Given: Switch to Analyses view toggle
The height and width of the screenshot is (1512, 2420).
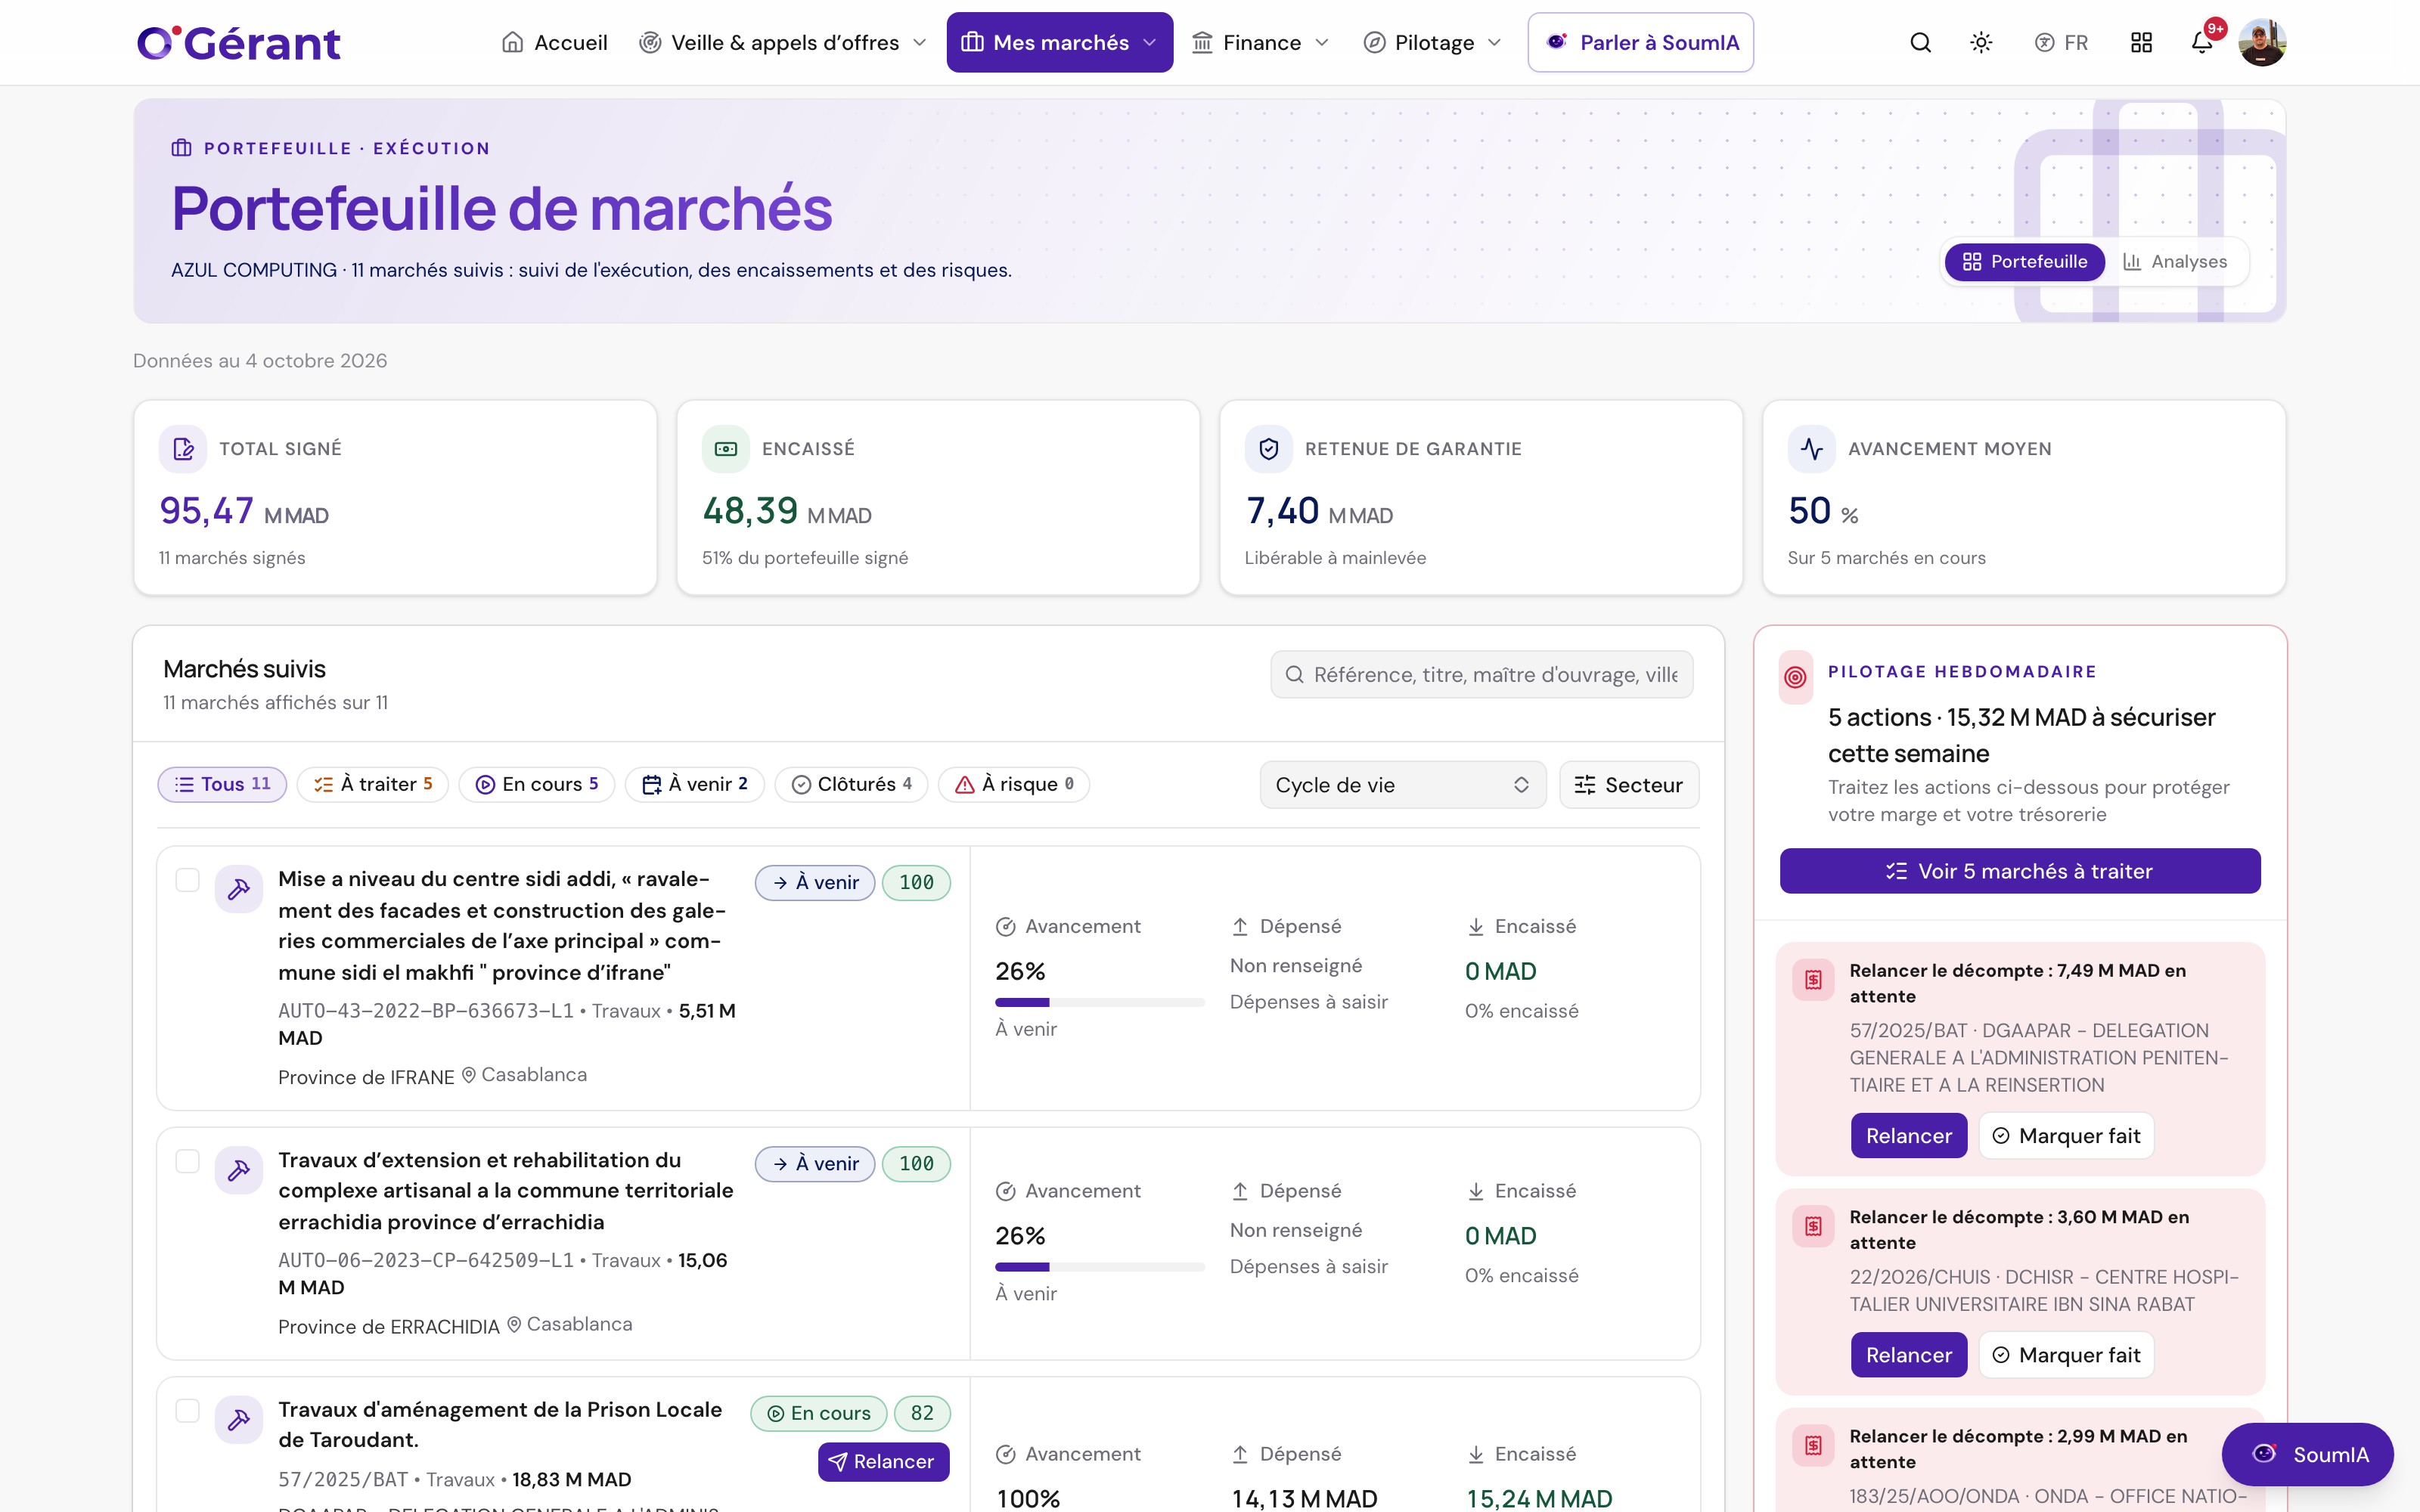Looking at the screenshot, I should (x=2175, y=261).
